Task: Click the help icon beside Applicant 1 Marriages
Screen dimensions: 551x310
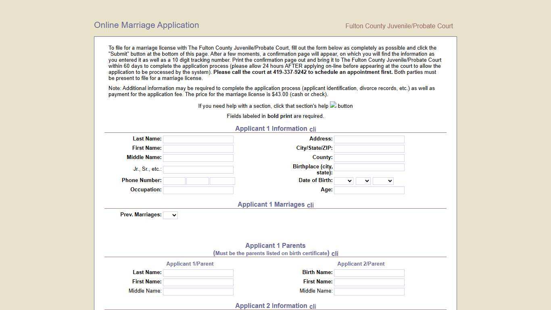Action: coord(310,205)
